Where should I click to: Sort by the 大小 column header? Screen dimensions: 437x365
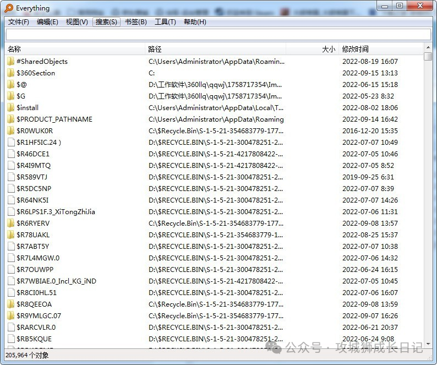[312, 50]
